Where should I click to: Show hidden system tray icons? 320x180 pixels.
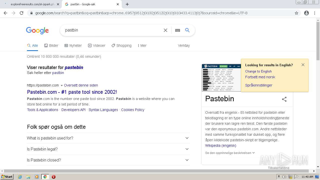[x=279, y=177]
